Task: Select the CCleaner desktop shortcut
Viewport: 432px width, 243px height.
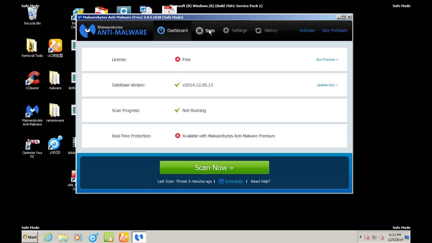Action: [x=32, y=80]
